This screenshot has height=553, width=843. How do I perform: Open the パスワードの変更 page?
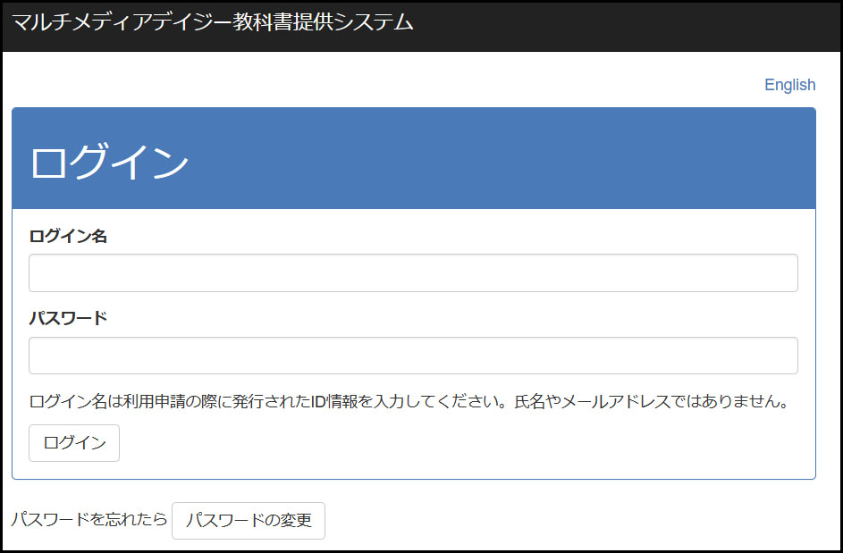249,521
